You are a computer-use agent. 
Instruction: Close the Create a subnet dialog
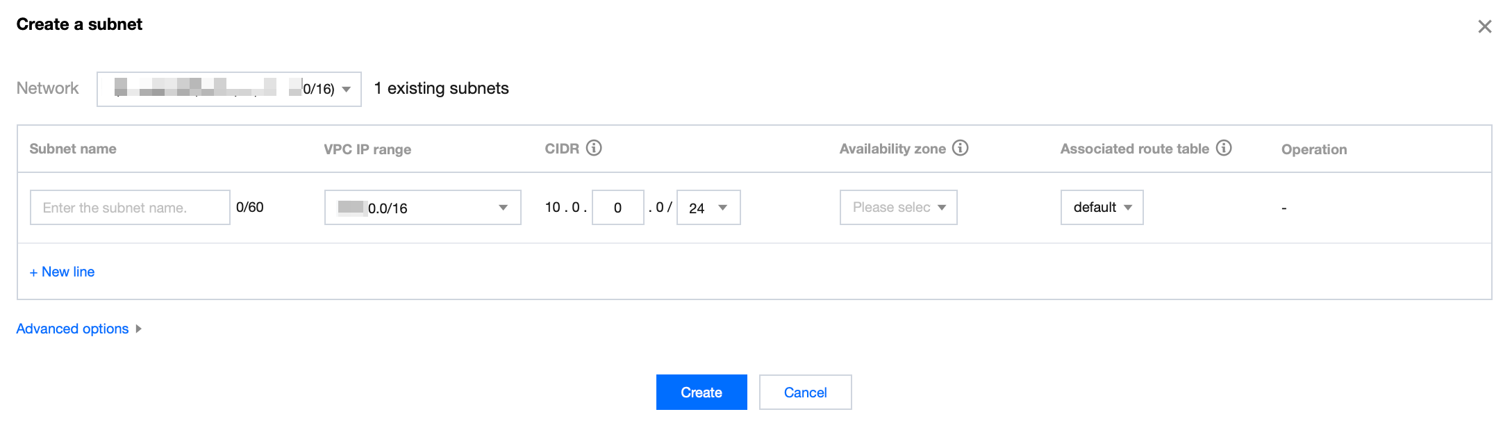tap(1484, 26)
